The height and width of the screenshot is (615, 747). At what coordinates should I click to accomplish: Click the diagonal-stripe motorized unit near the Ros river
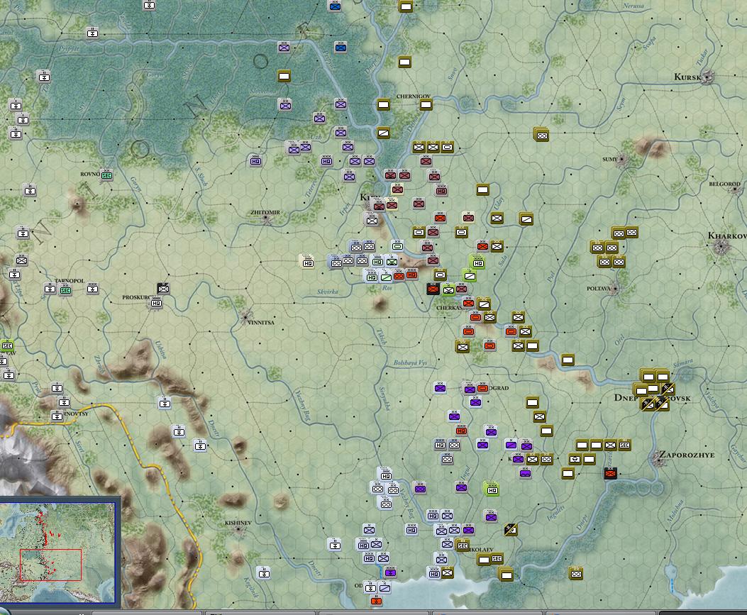tap(387, 275)
